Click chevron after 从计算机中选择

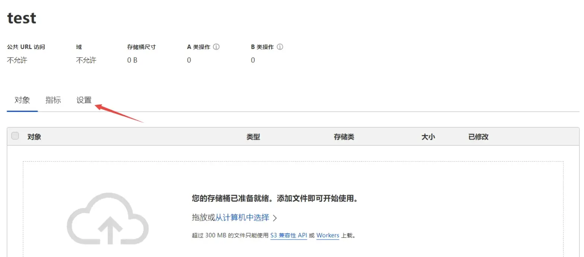[x=275, y=218]
